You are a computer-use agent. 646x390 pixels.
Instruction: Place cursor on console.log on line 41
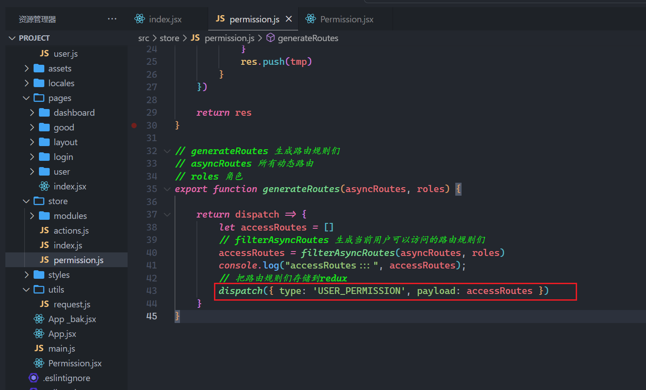point(249,265)
